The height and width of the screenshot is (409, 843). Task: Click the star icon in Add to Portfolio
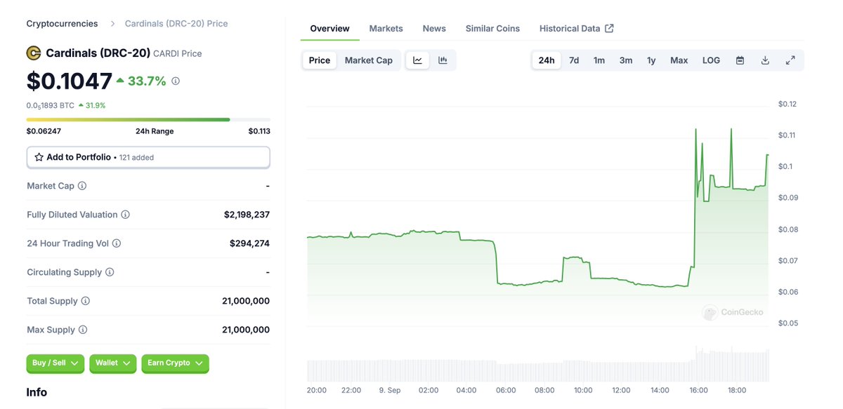(x=39, y=157)
